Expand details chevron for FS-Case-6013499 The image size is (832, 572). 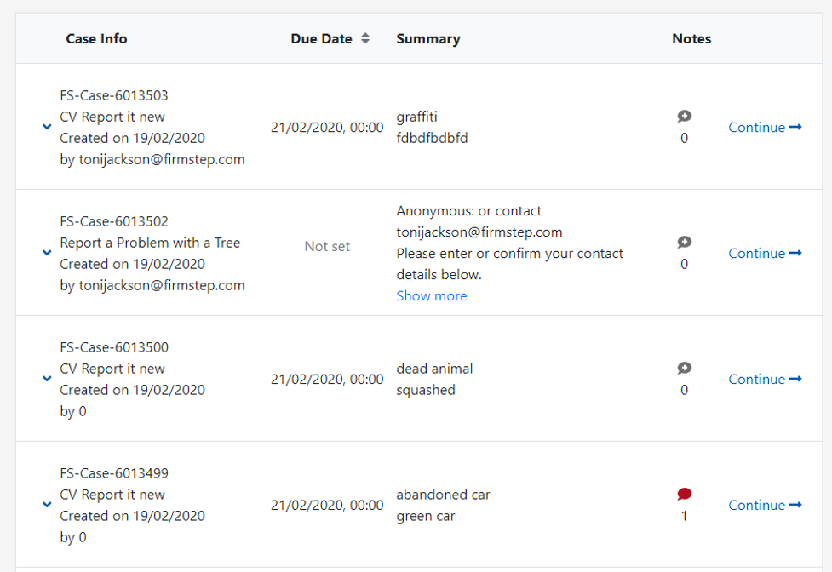(x=47, y=505)
